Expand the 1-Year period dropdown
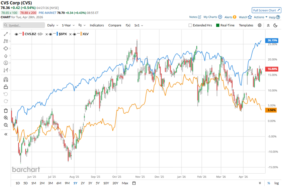This screenshot has height=188, width=284. tap(68, 25)
